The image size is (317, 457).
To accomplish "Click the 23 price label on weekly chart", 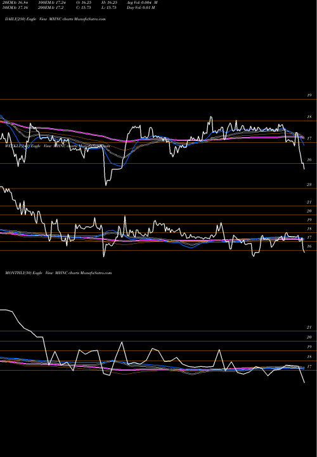I will (309, 185).
